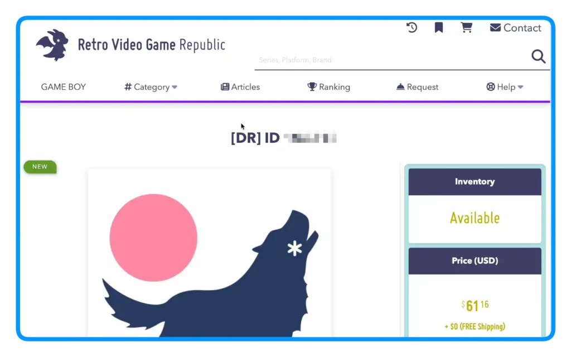Open the shopping cart
571x357 pixels.
pos(466,28)
